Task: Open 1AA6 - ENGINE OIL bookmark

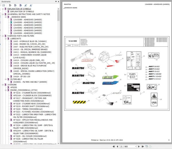Action: [29, 44]
